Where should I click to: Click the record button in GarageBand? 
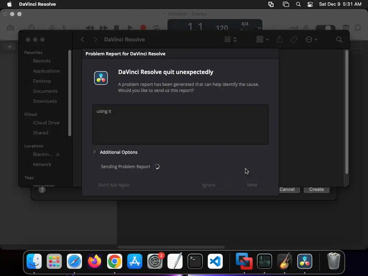[143, 28]
